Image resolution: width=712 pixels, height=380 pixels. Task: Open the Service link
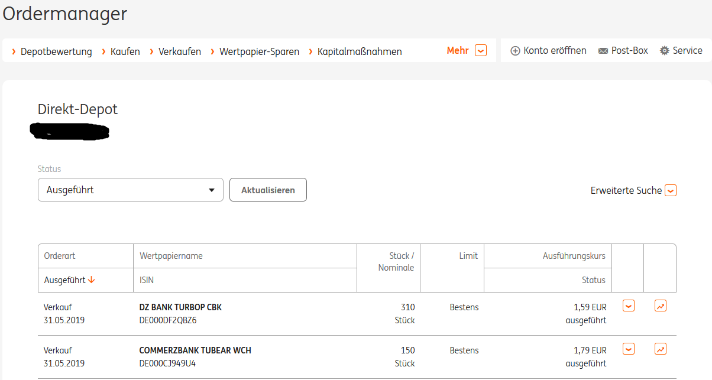(681, 51)
